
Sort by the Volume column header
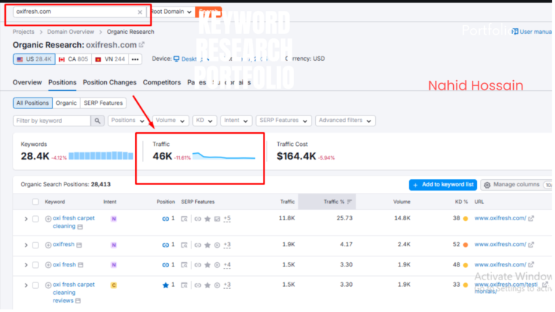[401, 202]
